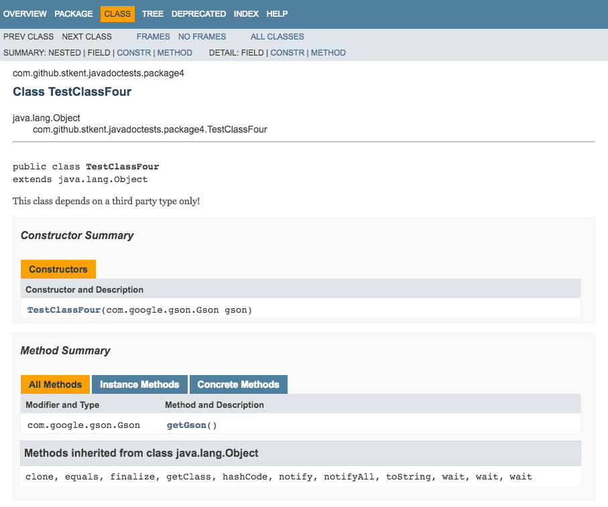This screenshot has height=507, width=608.
Task: Open the Index page
Action: tap(246, 14)
